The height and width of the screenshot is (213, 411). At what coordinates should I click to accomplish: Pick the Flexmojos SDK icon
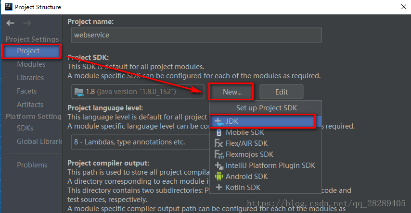coord(219,154)
